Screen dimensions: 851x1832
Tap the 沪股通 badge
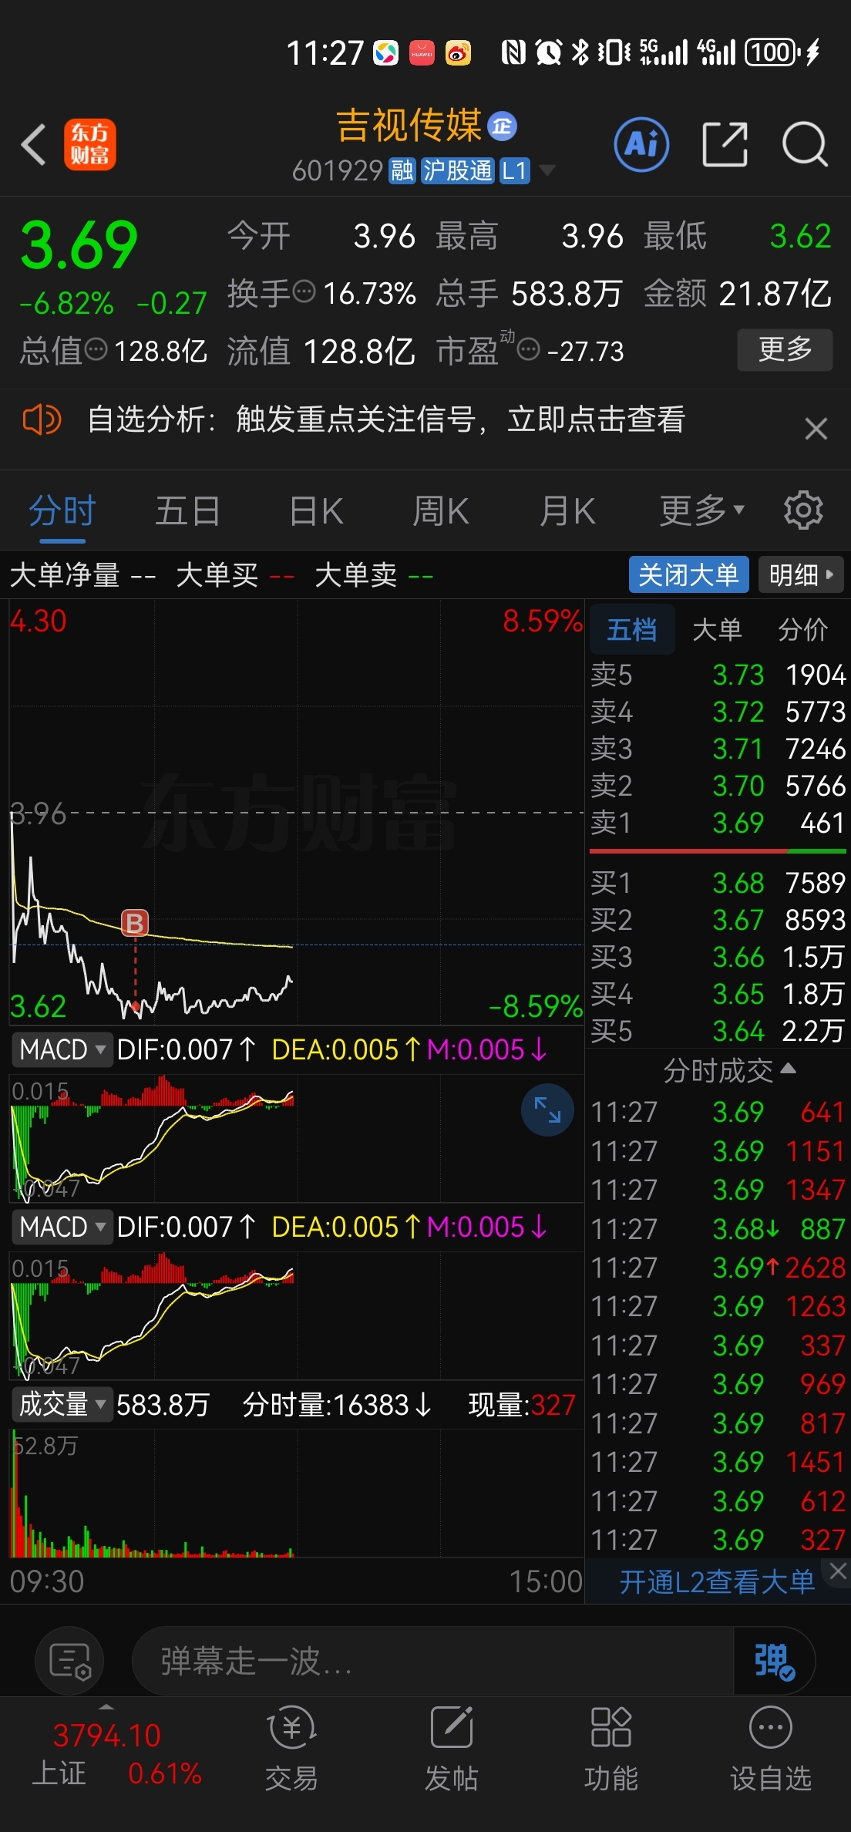click(x=457, y=170)
